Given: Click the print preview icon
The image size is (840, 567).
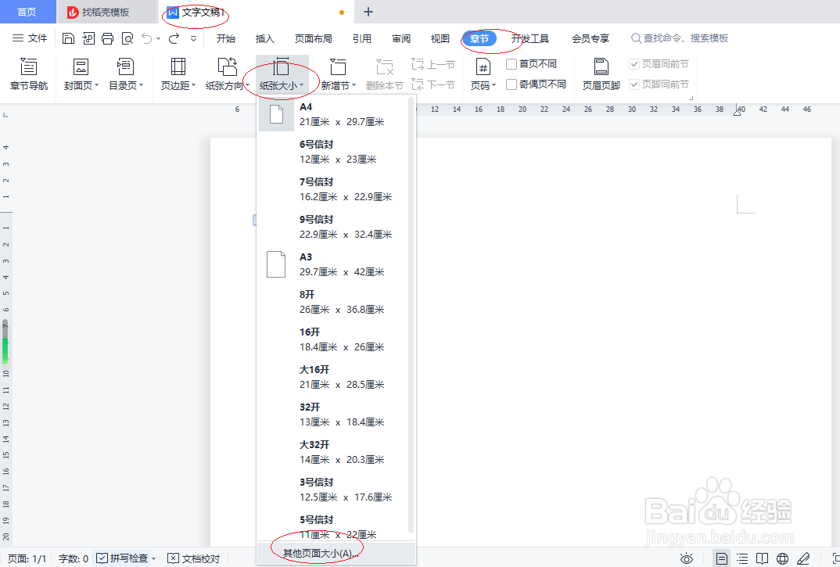Looking at the screenshot, I should point(127,38).
